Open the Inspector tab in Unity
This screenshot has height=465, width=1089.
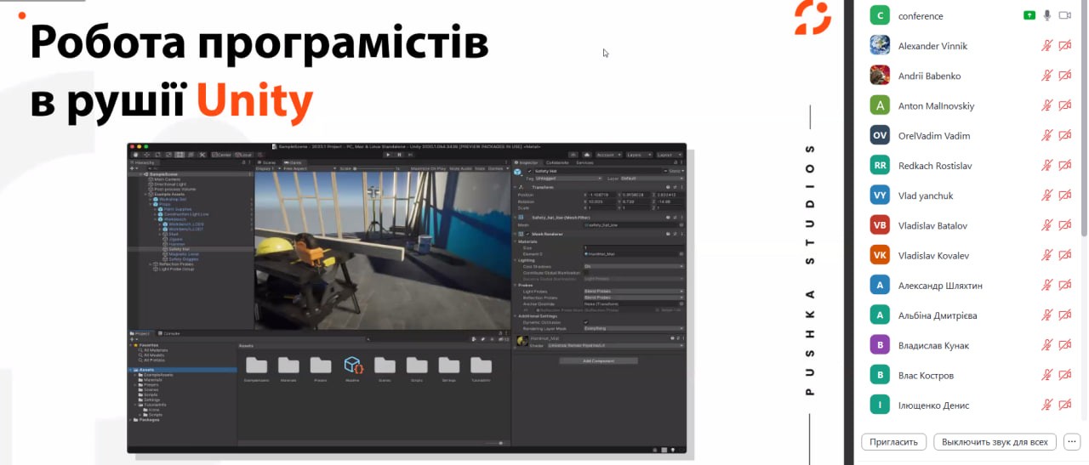(528, 162)
